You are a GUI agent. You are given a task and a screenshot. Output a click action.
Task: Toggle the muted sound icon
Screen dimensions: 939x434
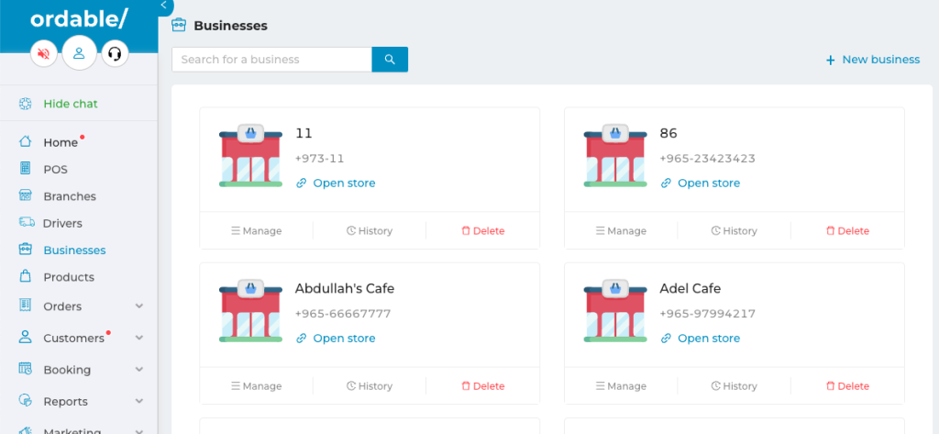(44, 54)
